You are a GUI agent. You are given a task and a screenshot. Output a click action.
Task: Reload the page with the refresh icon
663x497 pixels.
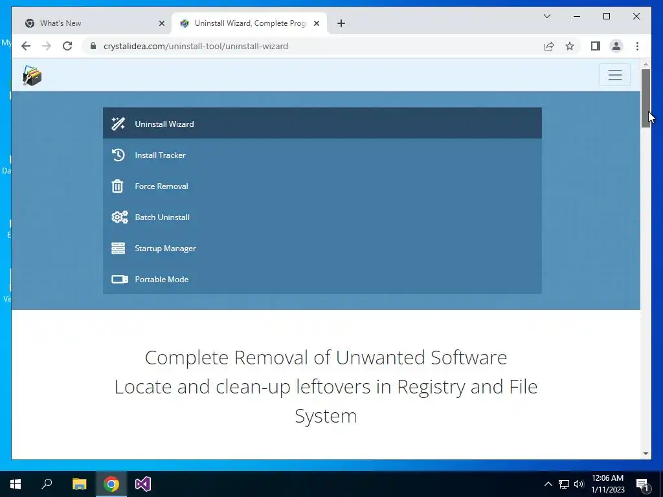(67, 46)
